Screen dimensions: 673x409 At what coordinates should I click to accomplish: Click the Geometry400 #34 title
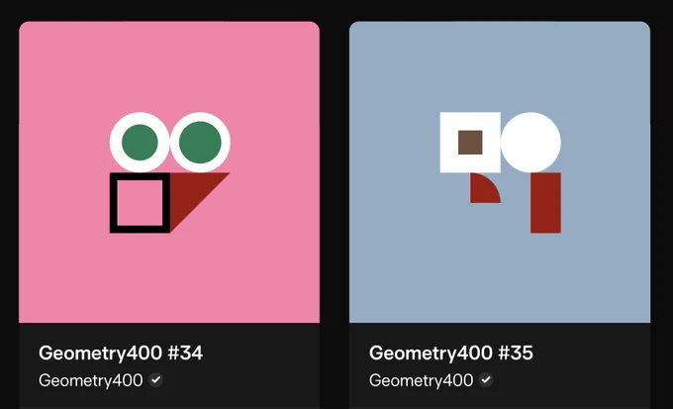click(x=121, y=353)
